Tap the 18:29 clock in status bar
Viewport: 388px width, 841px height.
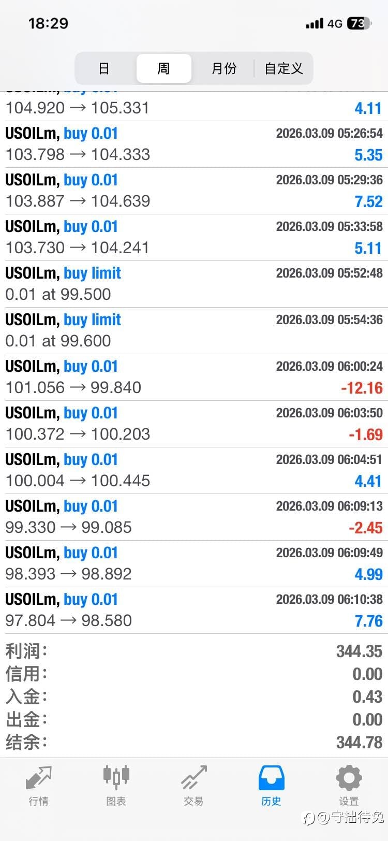(48, 23)
